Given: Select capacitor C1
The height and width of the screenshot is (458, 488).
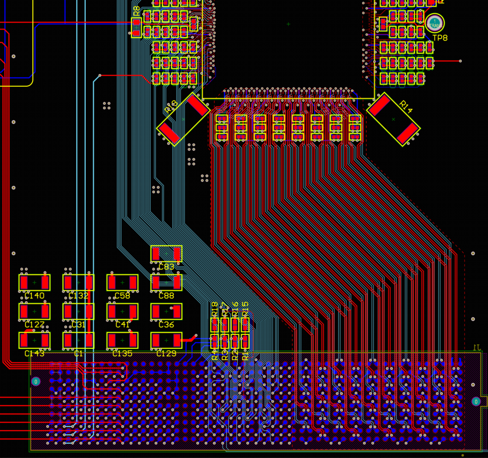Looking at the screenshot, I should click(x=78, y=340).
